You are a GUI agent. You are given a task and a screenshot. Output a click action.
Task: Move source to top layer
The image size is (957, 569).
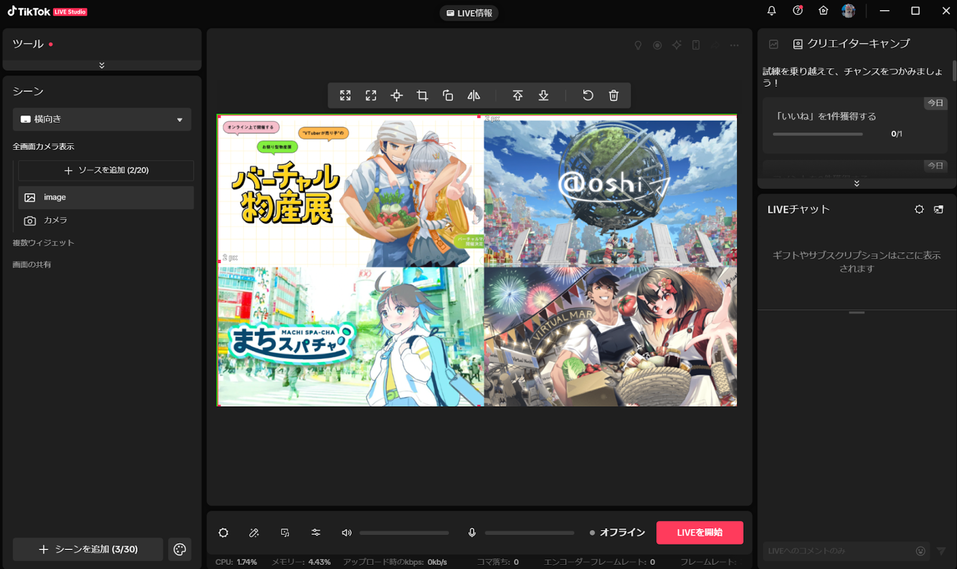(518, 96)
